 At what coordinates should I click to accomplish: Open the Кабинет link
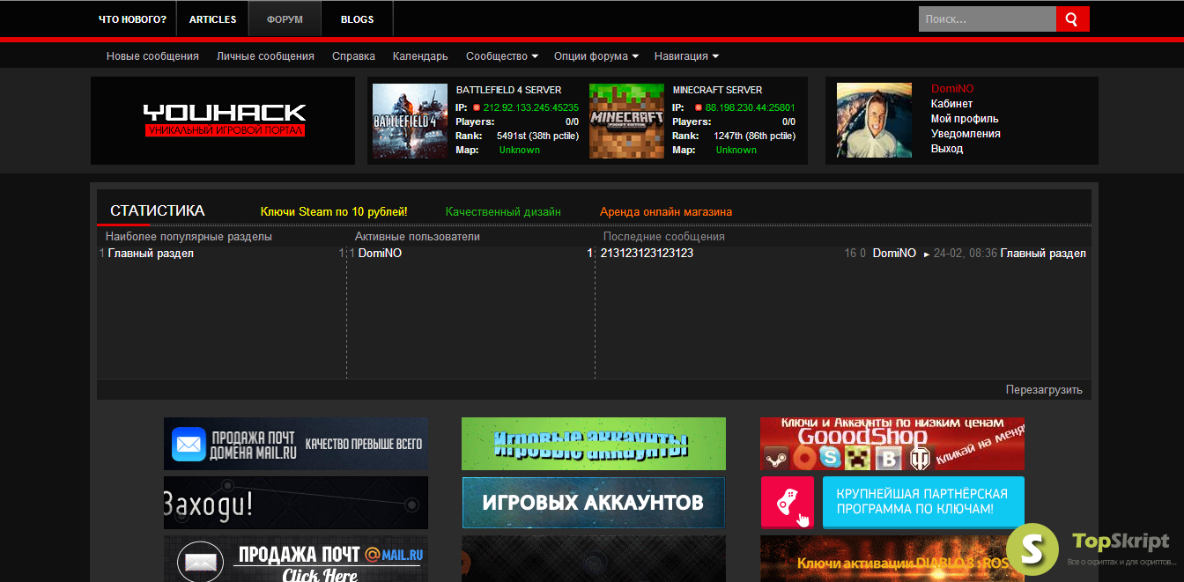[951, 104]
